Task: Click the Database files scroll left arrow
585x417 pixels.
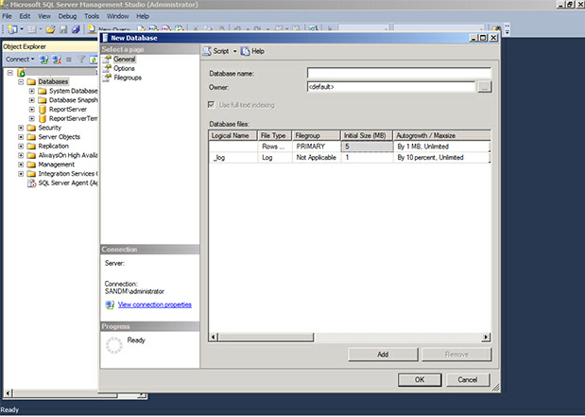Action: [x=214, y=338]
